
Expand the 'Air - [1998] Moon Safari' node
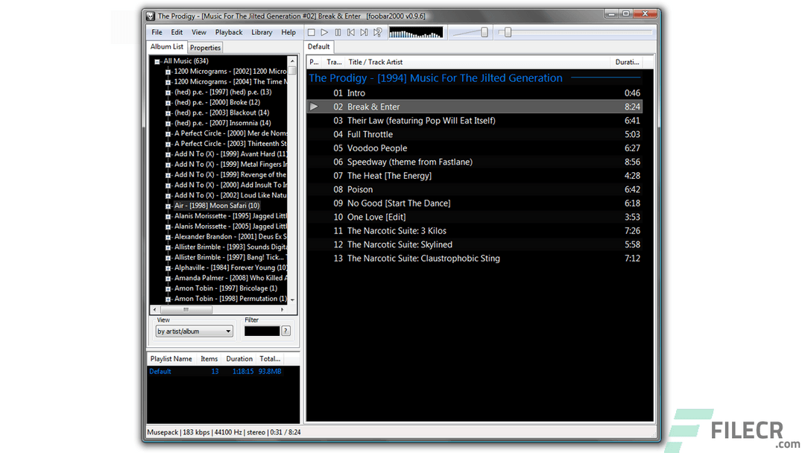click(167, 206)
